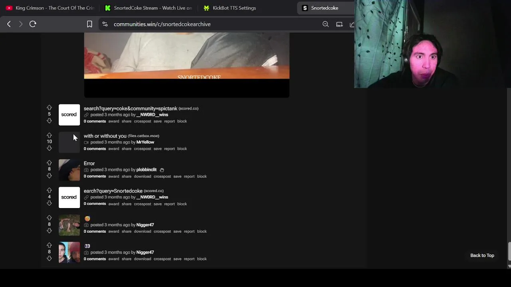Click the files.catbox.moe domain label
Screen dimensions: 511x287
point(143,136)
